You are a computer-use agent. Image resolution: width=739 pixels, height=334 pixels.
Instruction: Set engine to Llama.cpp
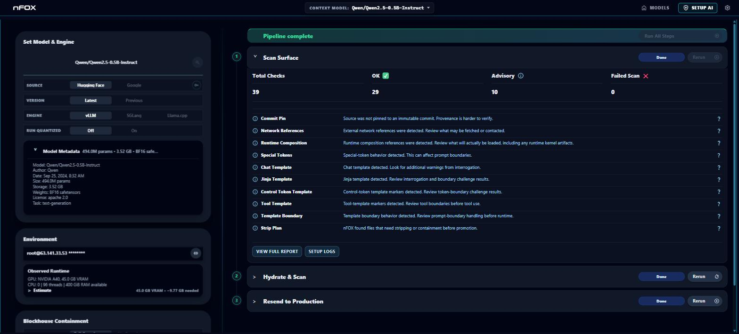177,115
